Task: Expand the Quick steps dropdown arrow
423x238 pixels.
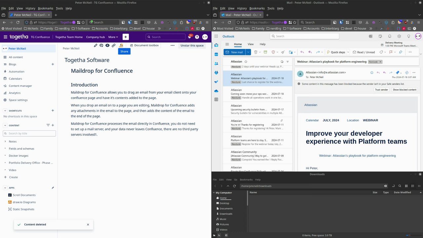Action: pyautogui.click(x=348, y=52)
